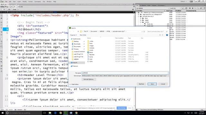Click the Site Root button
The height and width of the screenshot is (115, 206).
coord(141,84)
